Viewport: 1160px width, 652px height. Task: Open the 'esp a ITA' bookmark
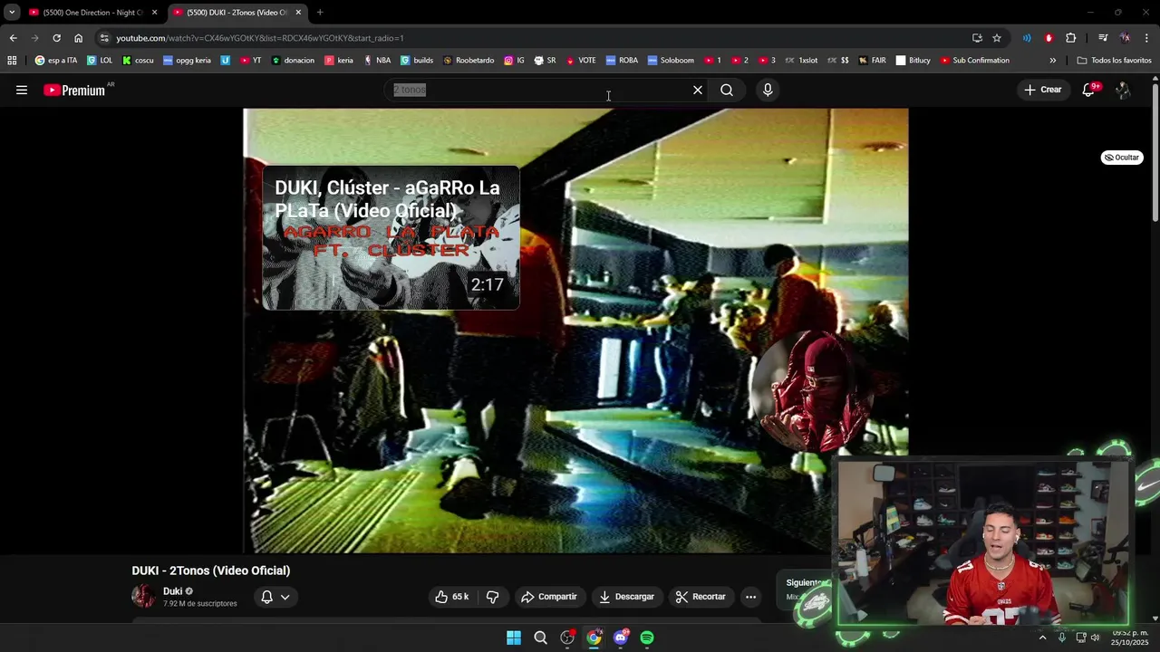click(56, 61)
